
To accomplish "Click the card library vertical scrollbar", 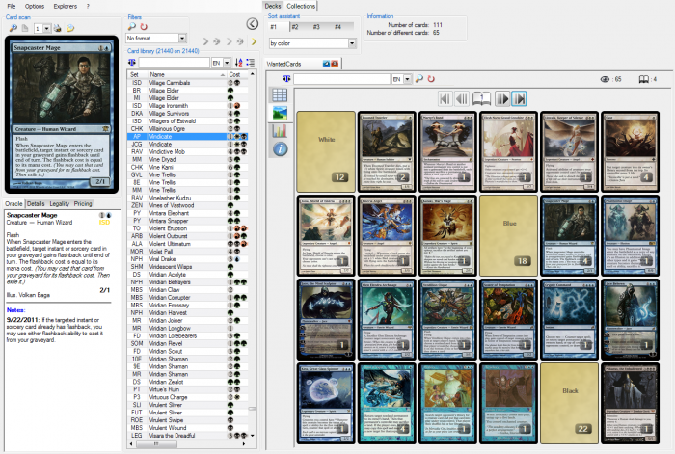I will coord(253,256).
